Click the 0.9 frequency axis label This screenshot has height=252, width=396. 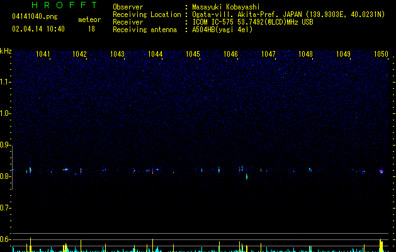click(x=5, y=145)
